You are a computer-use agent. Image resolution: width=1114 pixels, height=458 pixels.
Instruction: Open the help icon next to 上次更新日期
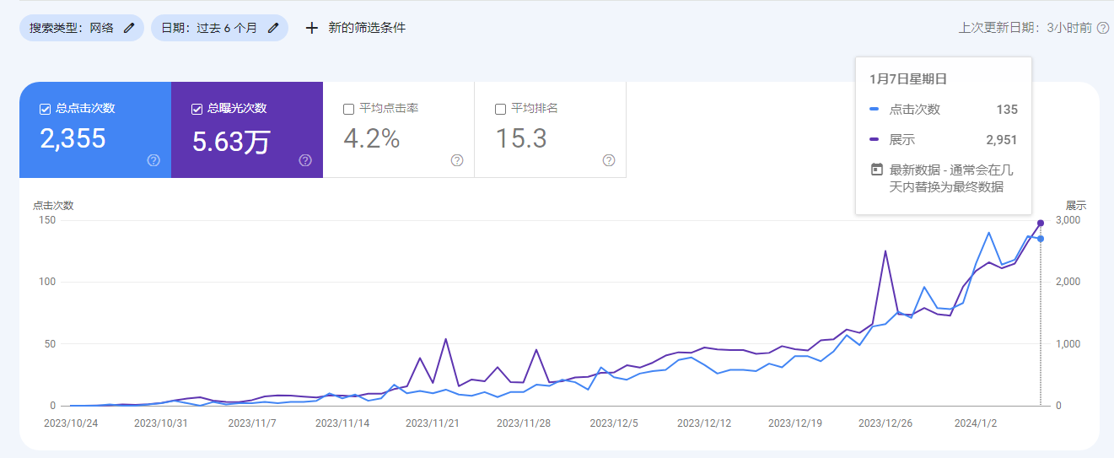[1103, 28]
